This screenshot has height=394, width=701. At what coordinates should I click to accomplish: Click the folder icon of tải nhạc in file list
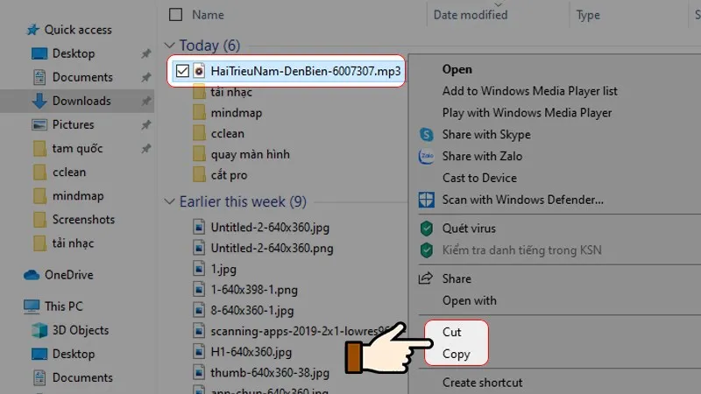199,92
